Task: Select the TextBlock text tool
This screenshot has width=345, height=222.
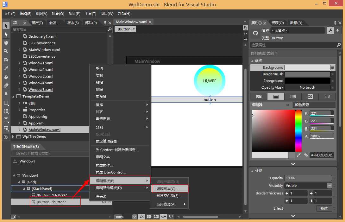Action: (6, 120)
